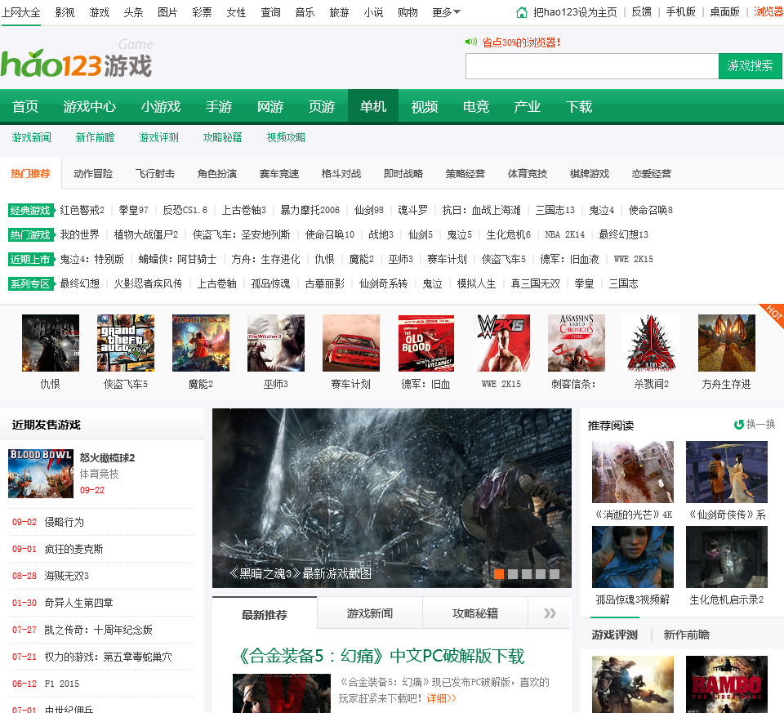Screen dimensions: 784x713
Task: Open the WWE 2K15 game cover
Action: click(x=501, y=343)
